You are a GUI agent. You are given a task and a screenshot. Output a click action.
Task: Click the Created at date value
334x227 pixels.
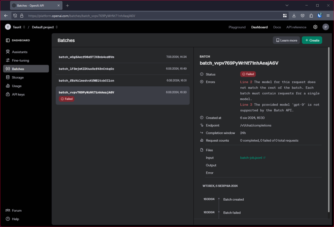click(252, 118)
